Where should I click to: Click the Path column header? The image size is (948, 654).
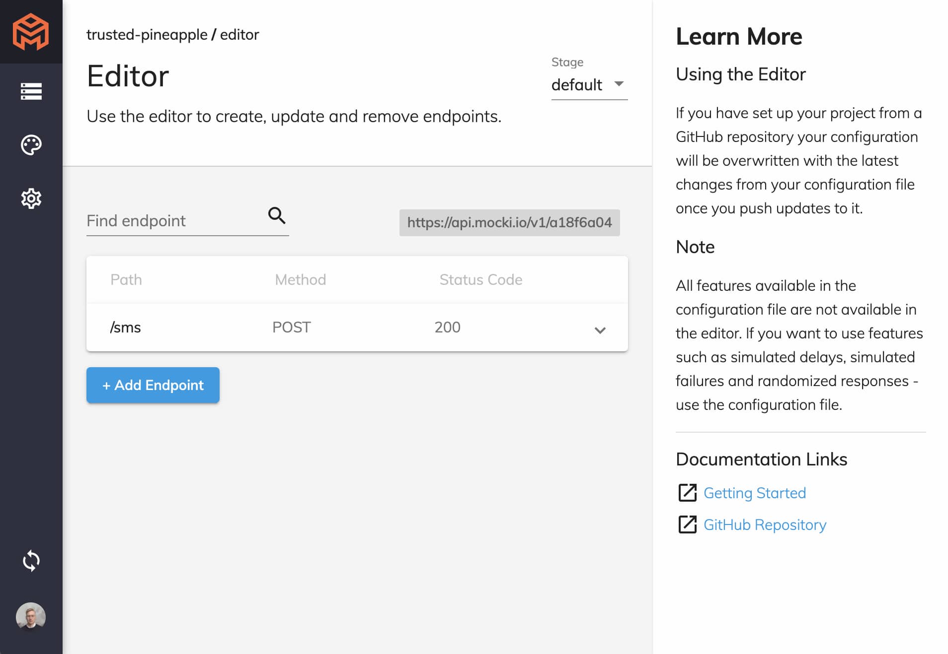point(126,280)
